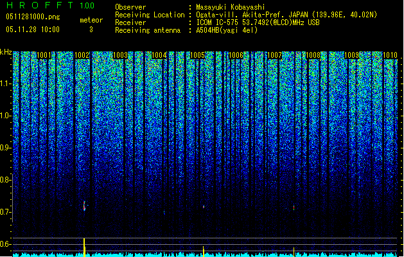
Task: Click the 1002 time marker
Action: pos(82,55)
